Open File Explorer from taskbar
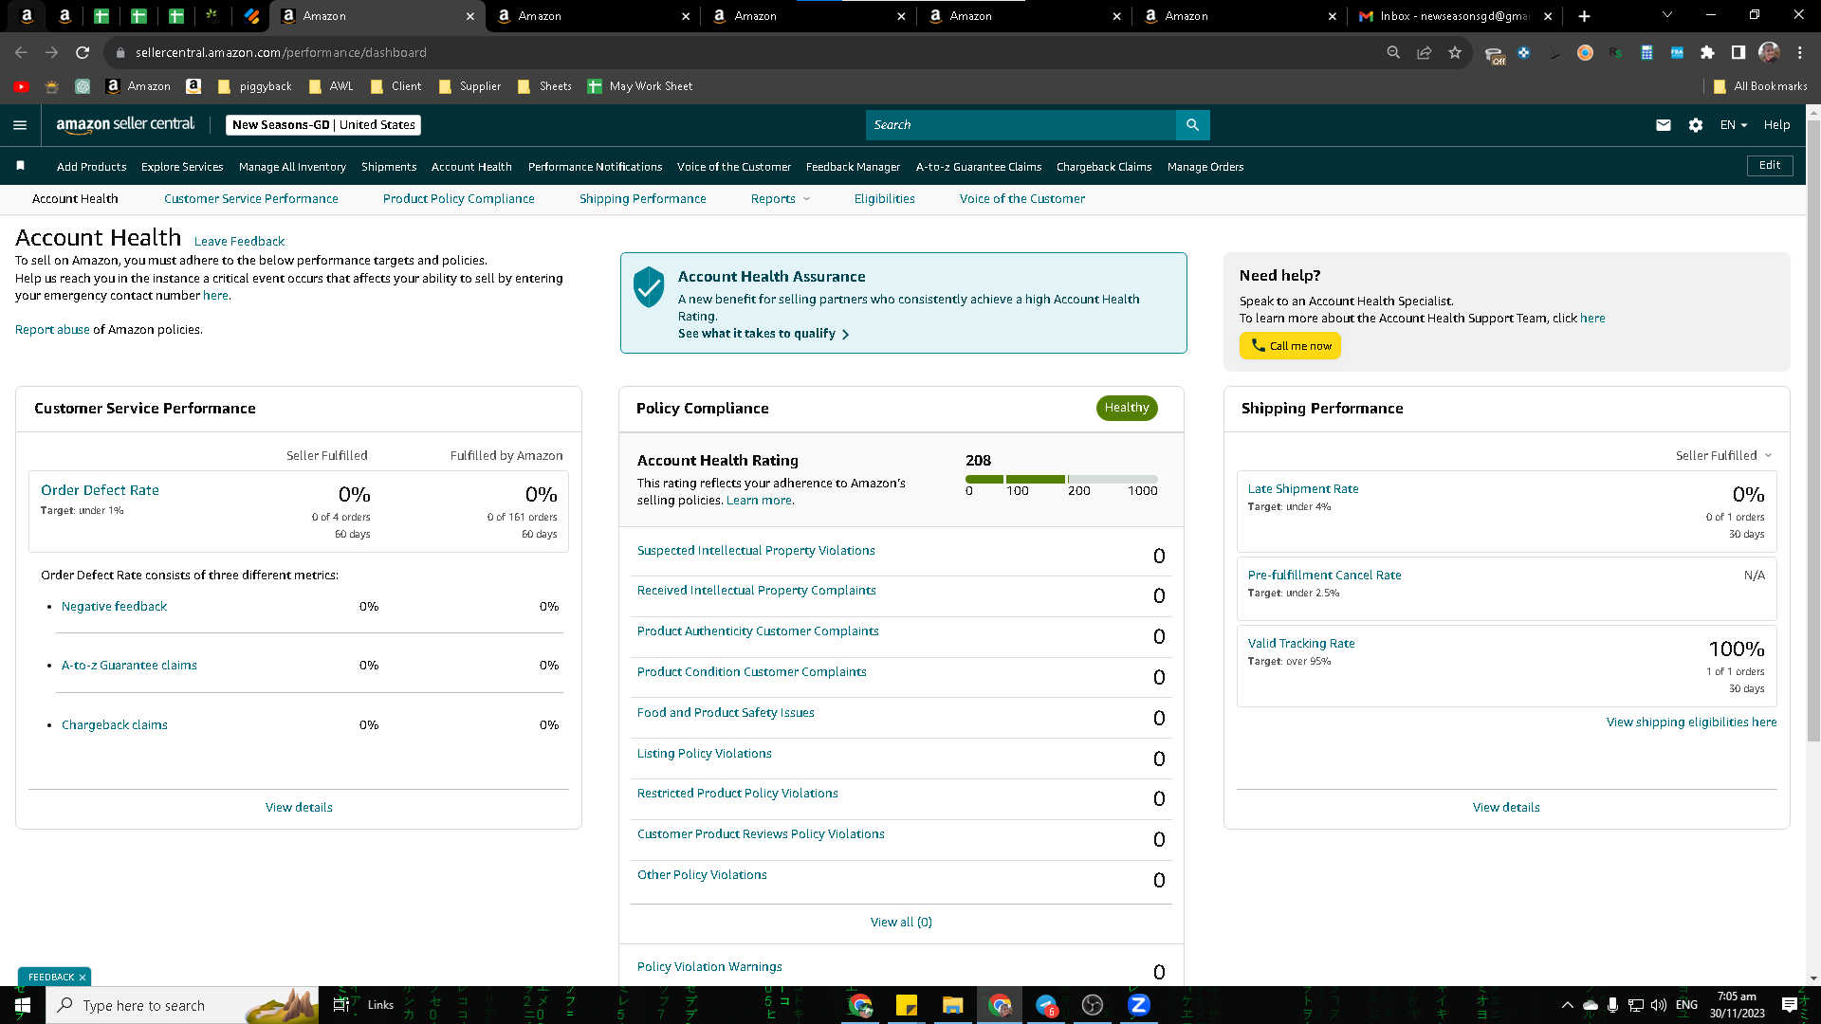This screenshot has width=1821, height=1024. (x=952, y=1005)
